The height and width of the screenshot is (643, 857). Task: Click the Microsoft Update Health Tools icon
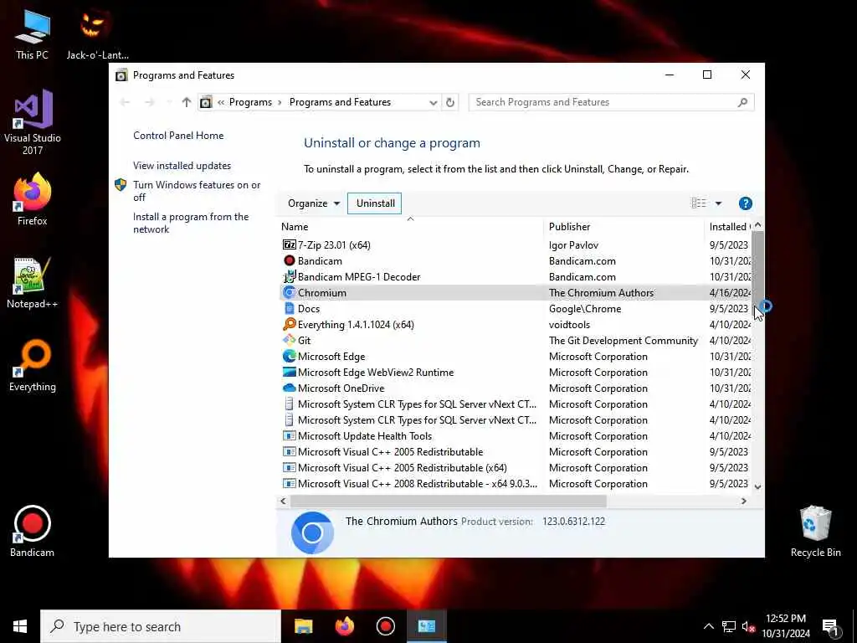coord(289,435)
